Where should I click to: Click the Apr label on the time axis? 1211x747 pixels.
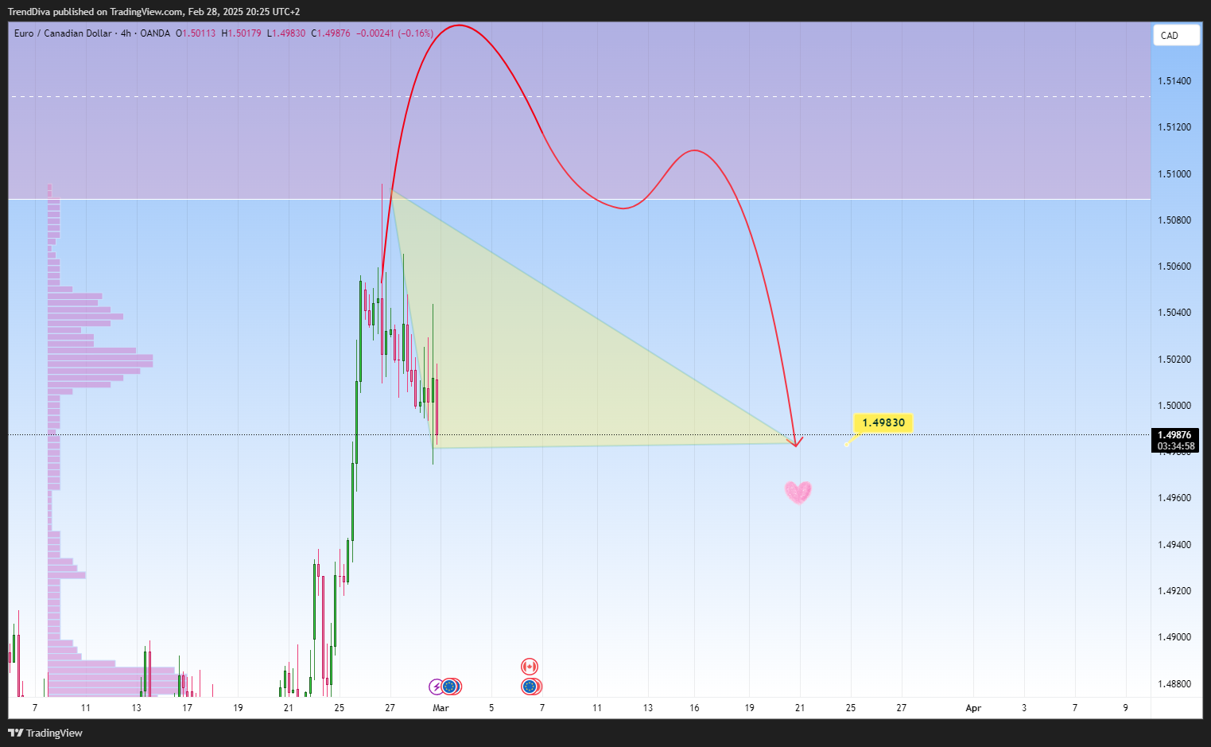coord(973,708)
